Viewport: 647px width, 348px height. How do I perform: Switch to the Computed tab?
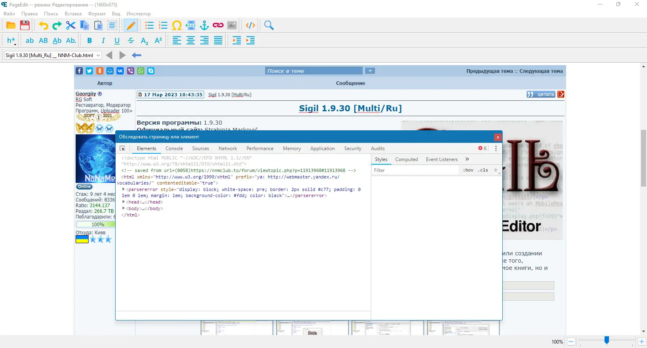click(406, 159)
